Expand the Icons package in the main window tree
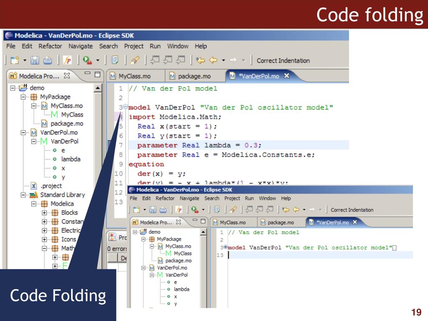Screen dimensions: 428x321 click(44, 239)
